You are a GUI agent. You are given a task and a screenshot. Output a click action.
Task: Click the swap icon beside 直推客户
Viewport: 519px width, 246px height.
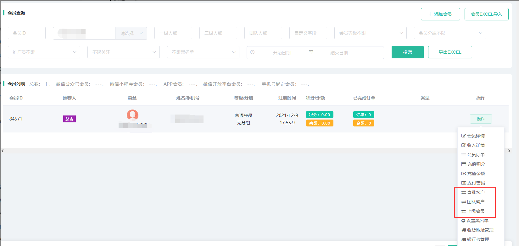point(463,192)
